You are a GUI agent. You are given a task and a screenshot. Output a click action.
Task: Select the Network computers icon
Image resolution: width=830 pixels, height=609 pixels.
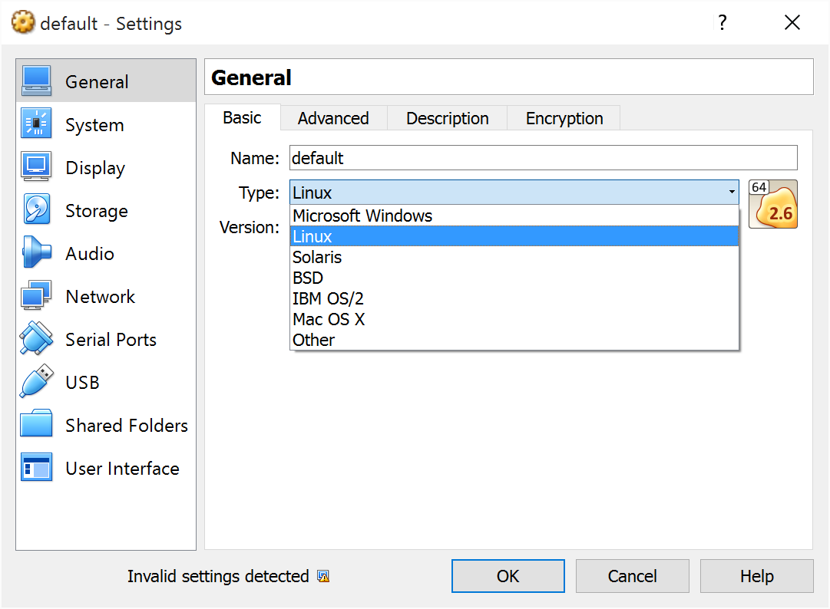[x=36, y=296]
